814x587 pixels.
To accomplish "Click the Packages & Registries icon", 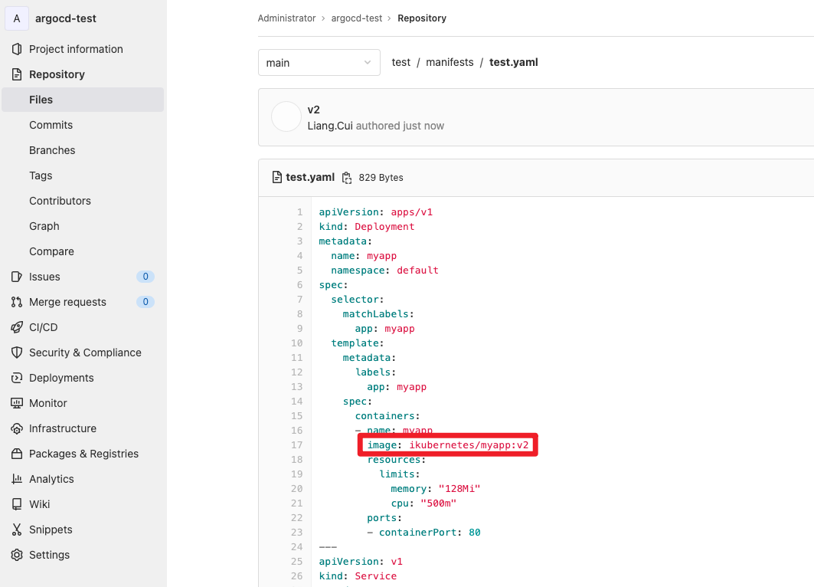I will [x=17, y=454].
